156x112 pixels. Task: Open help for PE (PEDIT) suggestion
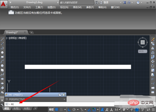60,95
